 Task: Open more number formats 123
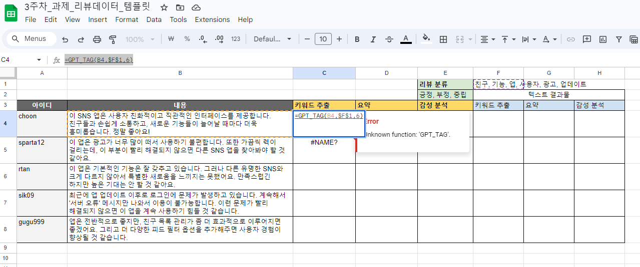[x=236, y=39]
